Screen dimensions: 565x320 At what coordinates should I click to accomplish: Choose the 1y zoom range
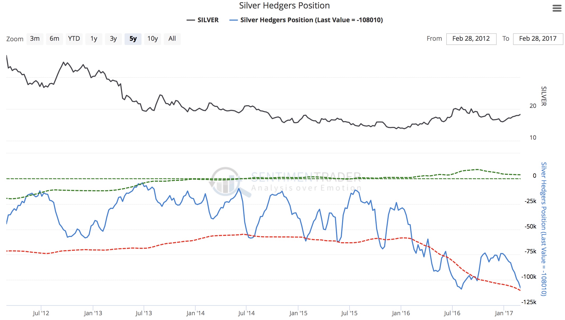pyautogui.click(x=94, y=39)
